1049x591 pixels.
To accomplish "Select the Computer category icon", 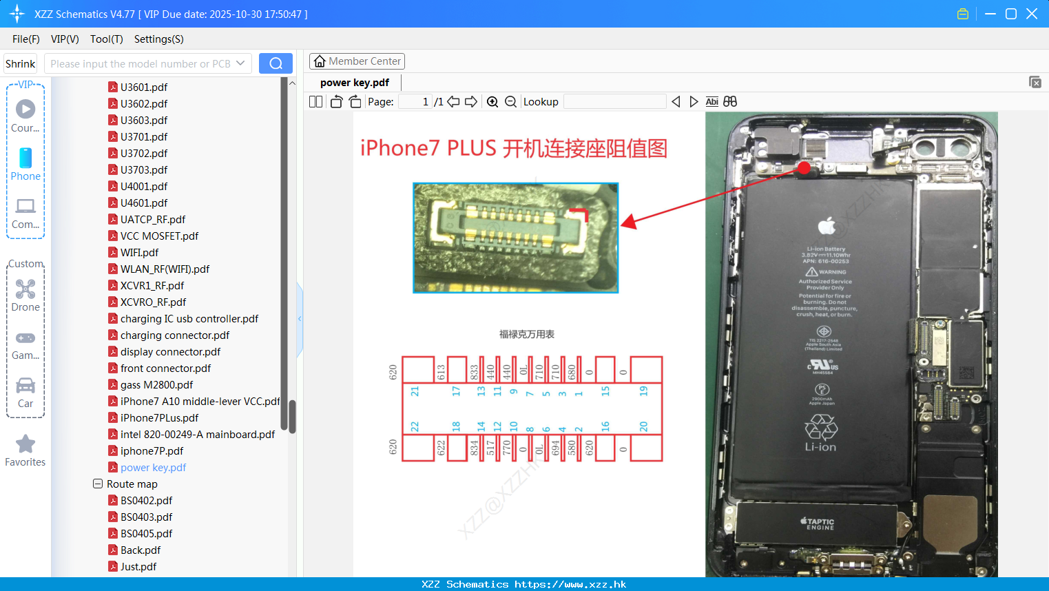I will [25, 214].
